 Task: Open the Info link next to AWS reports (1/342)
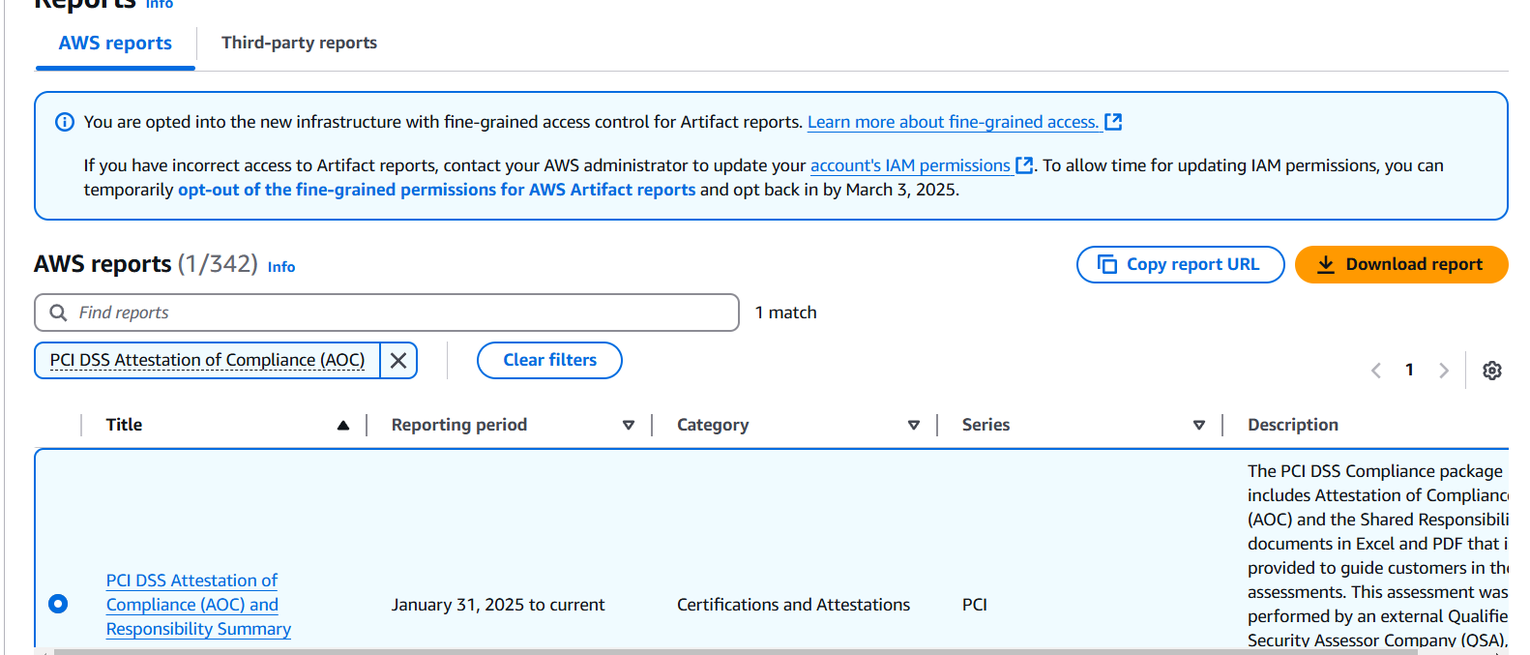click(x=281, y=267)
